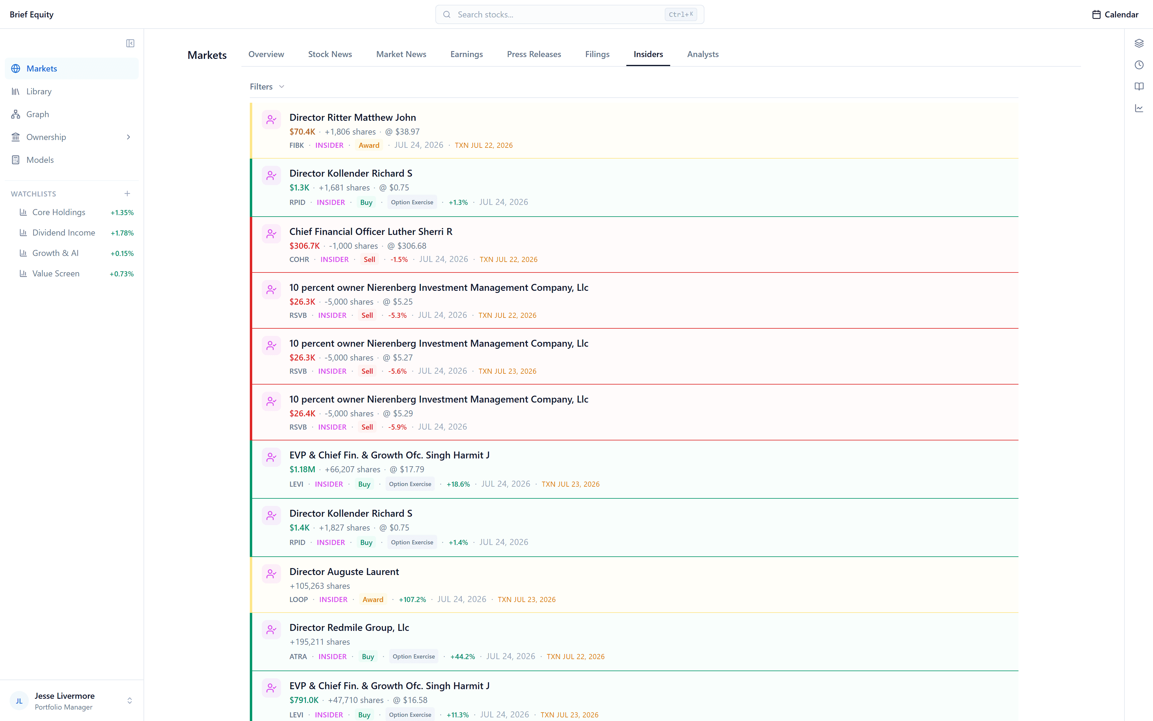Open the line chart icon in right rail
The width and height of the screenshot is (1153, 721).
(1139, 108)
